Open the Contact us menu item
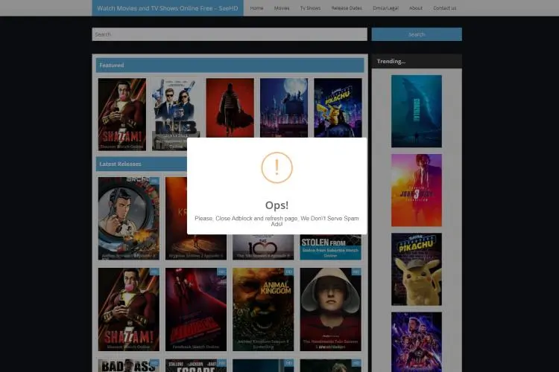The height and width of the screenshot is (372, 559). (x=444, y=8)
